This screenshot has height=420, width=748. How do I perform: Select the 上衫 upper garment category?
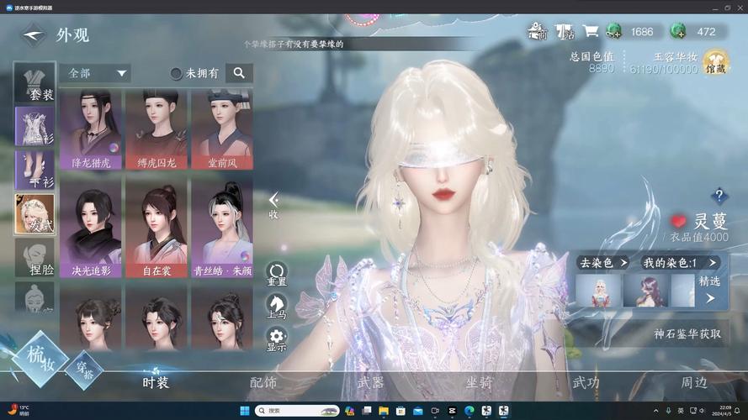coord(34,126)
